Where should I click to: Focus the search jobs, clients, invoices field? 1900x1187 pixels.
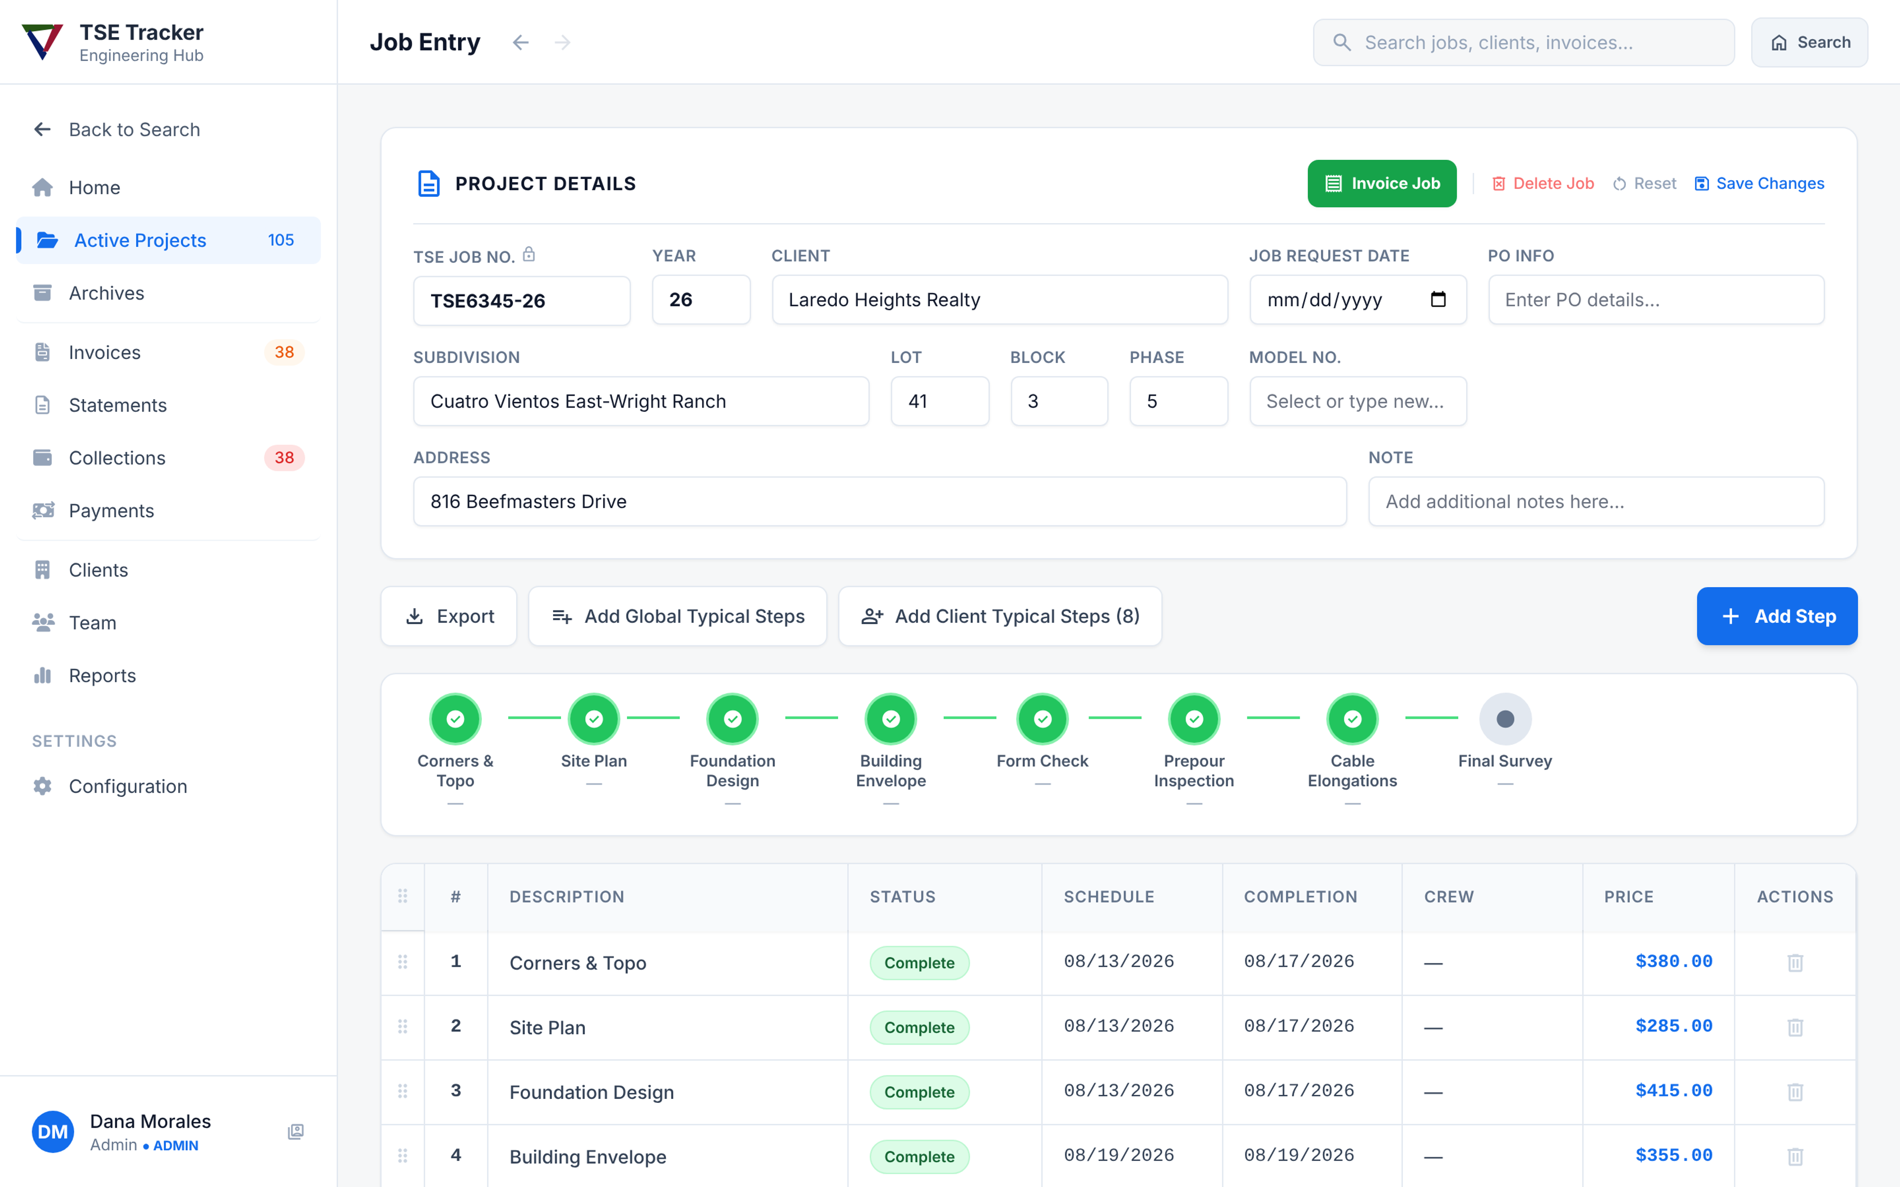1523,43
